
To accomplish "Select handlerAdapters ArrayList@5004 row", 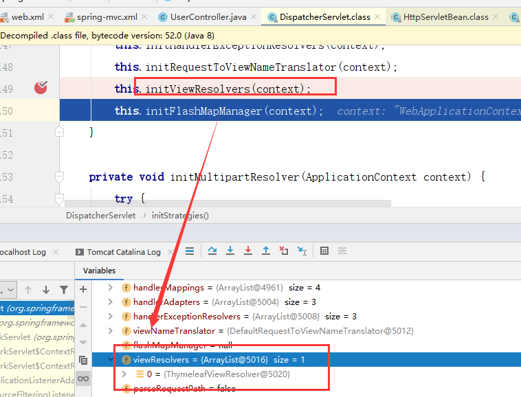I will coord(307,302).
